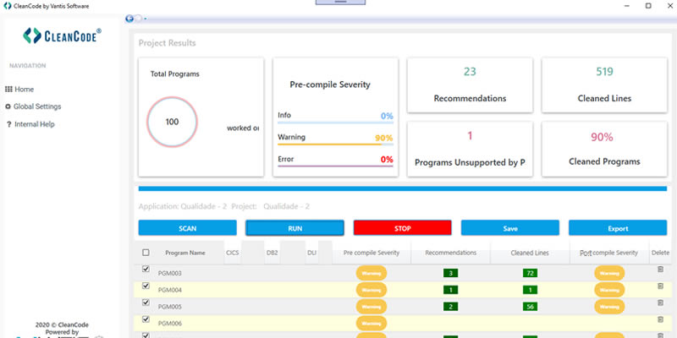Click the back navigation arrow icon

pyautogui.click(x=129, y=19)
